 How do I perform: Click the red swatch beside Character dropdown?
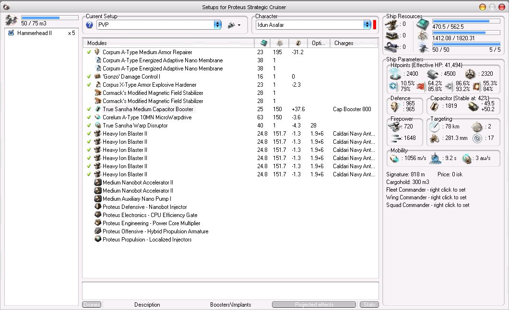[375, 25]
